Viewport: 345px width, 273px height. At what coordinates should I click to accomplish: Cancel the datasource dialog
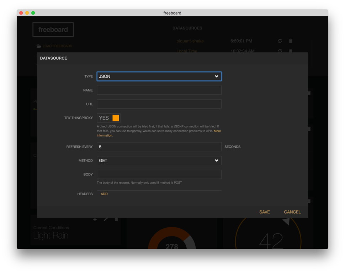click(x=292, y=212)
